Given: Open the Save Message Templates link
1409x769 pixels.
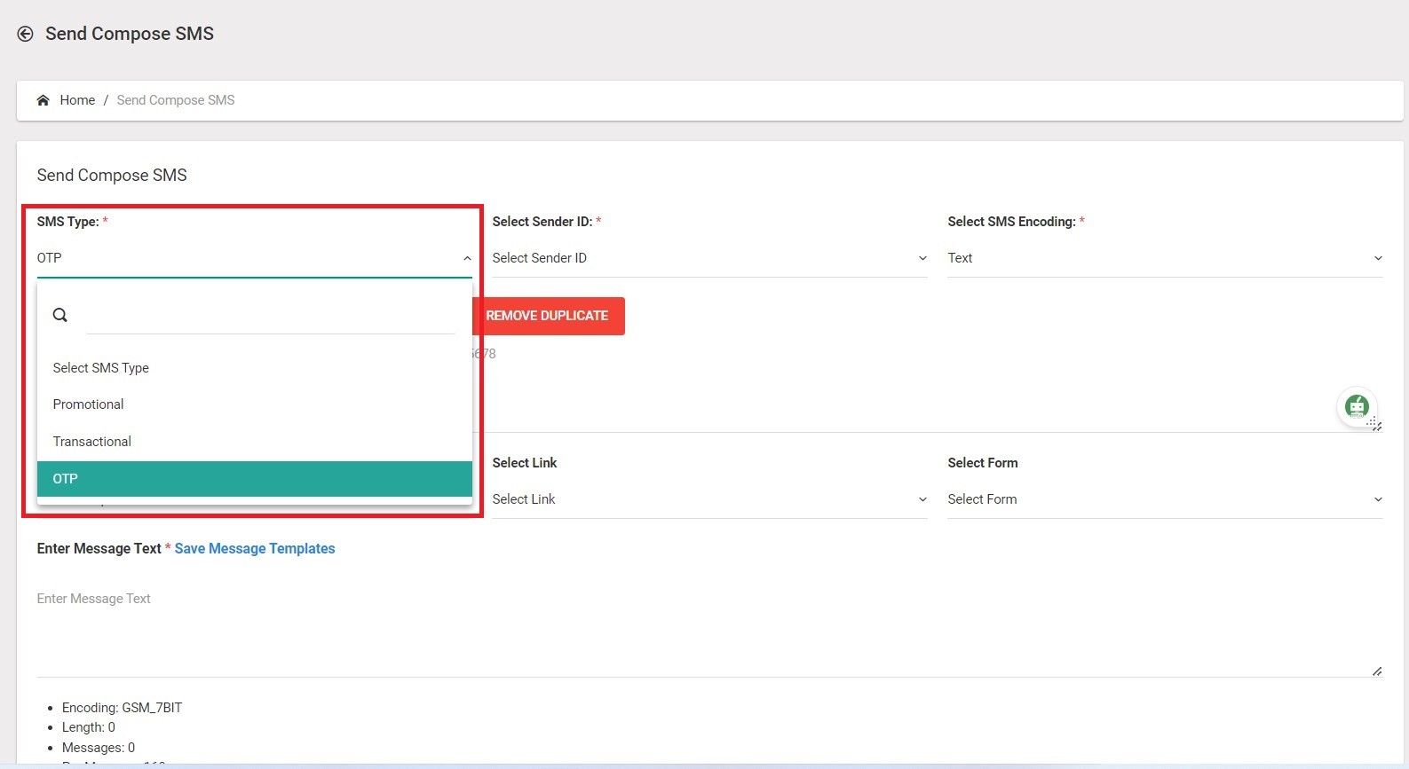Looking at the screenshot, I should [255, 549].
